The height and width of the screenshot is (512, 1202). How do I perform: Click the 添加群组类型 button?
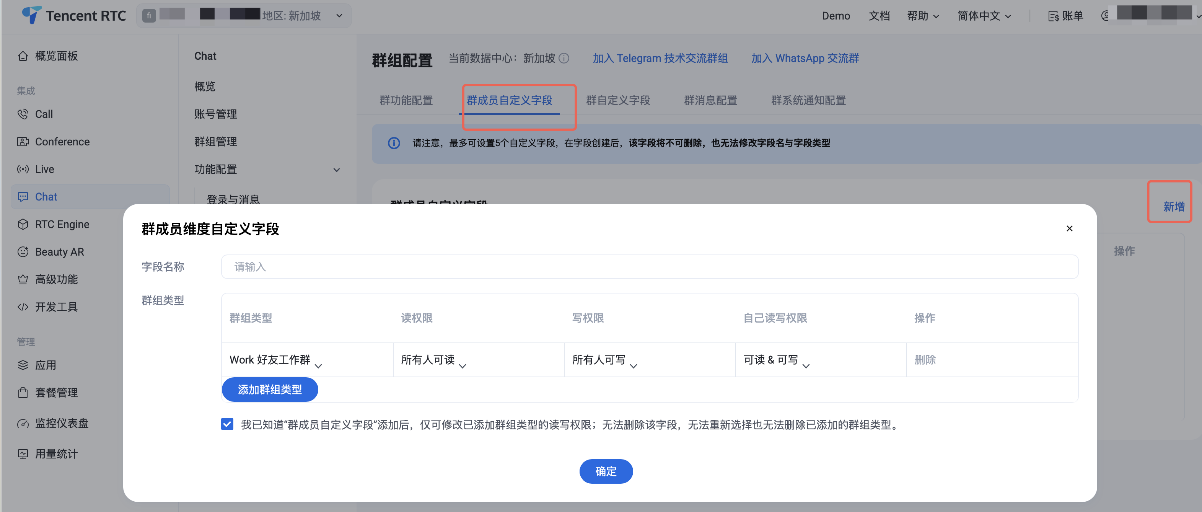click(270, 389)
